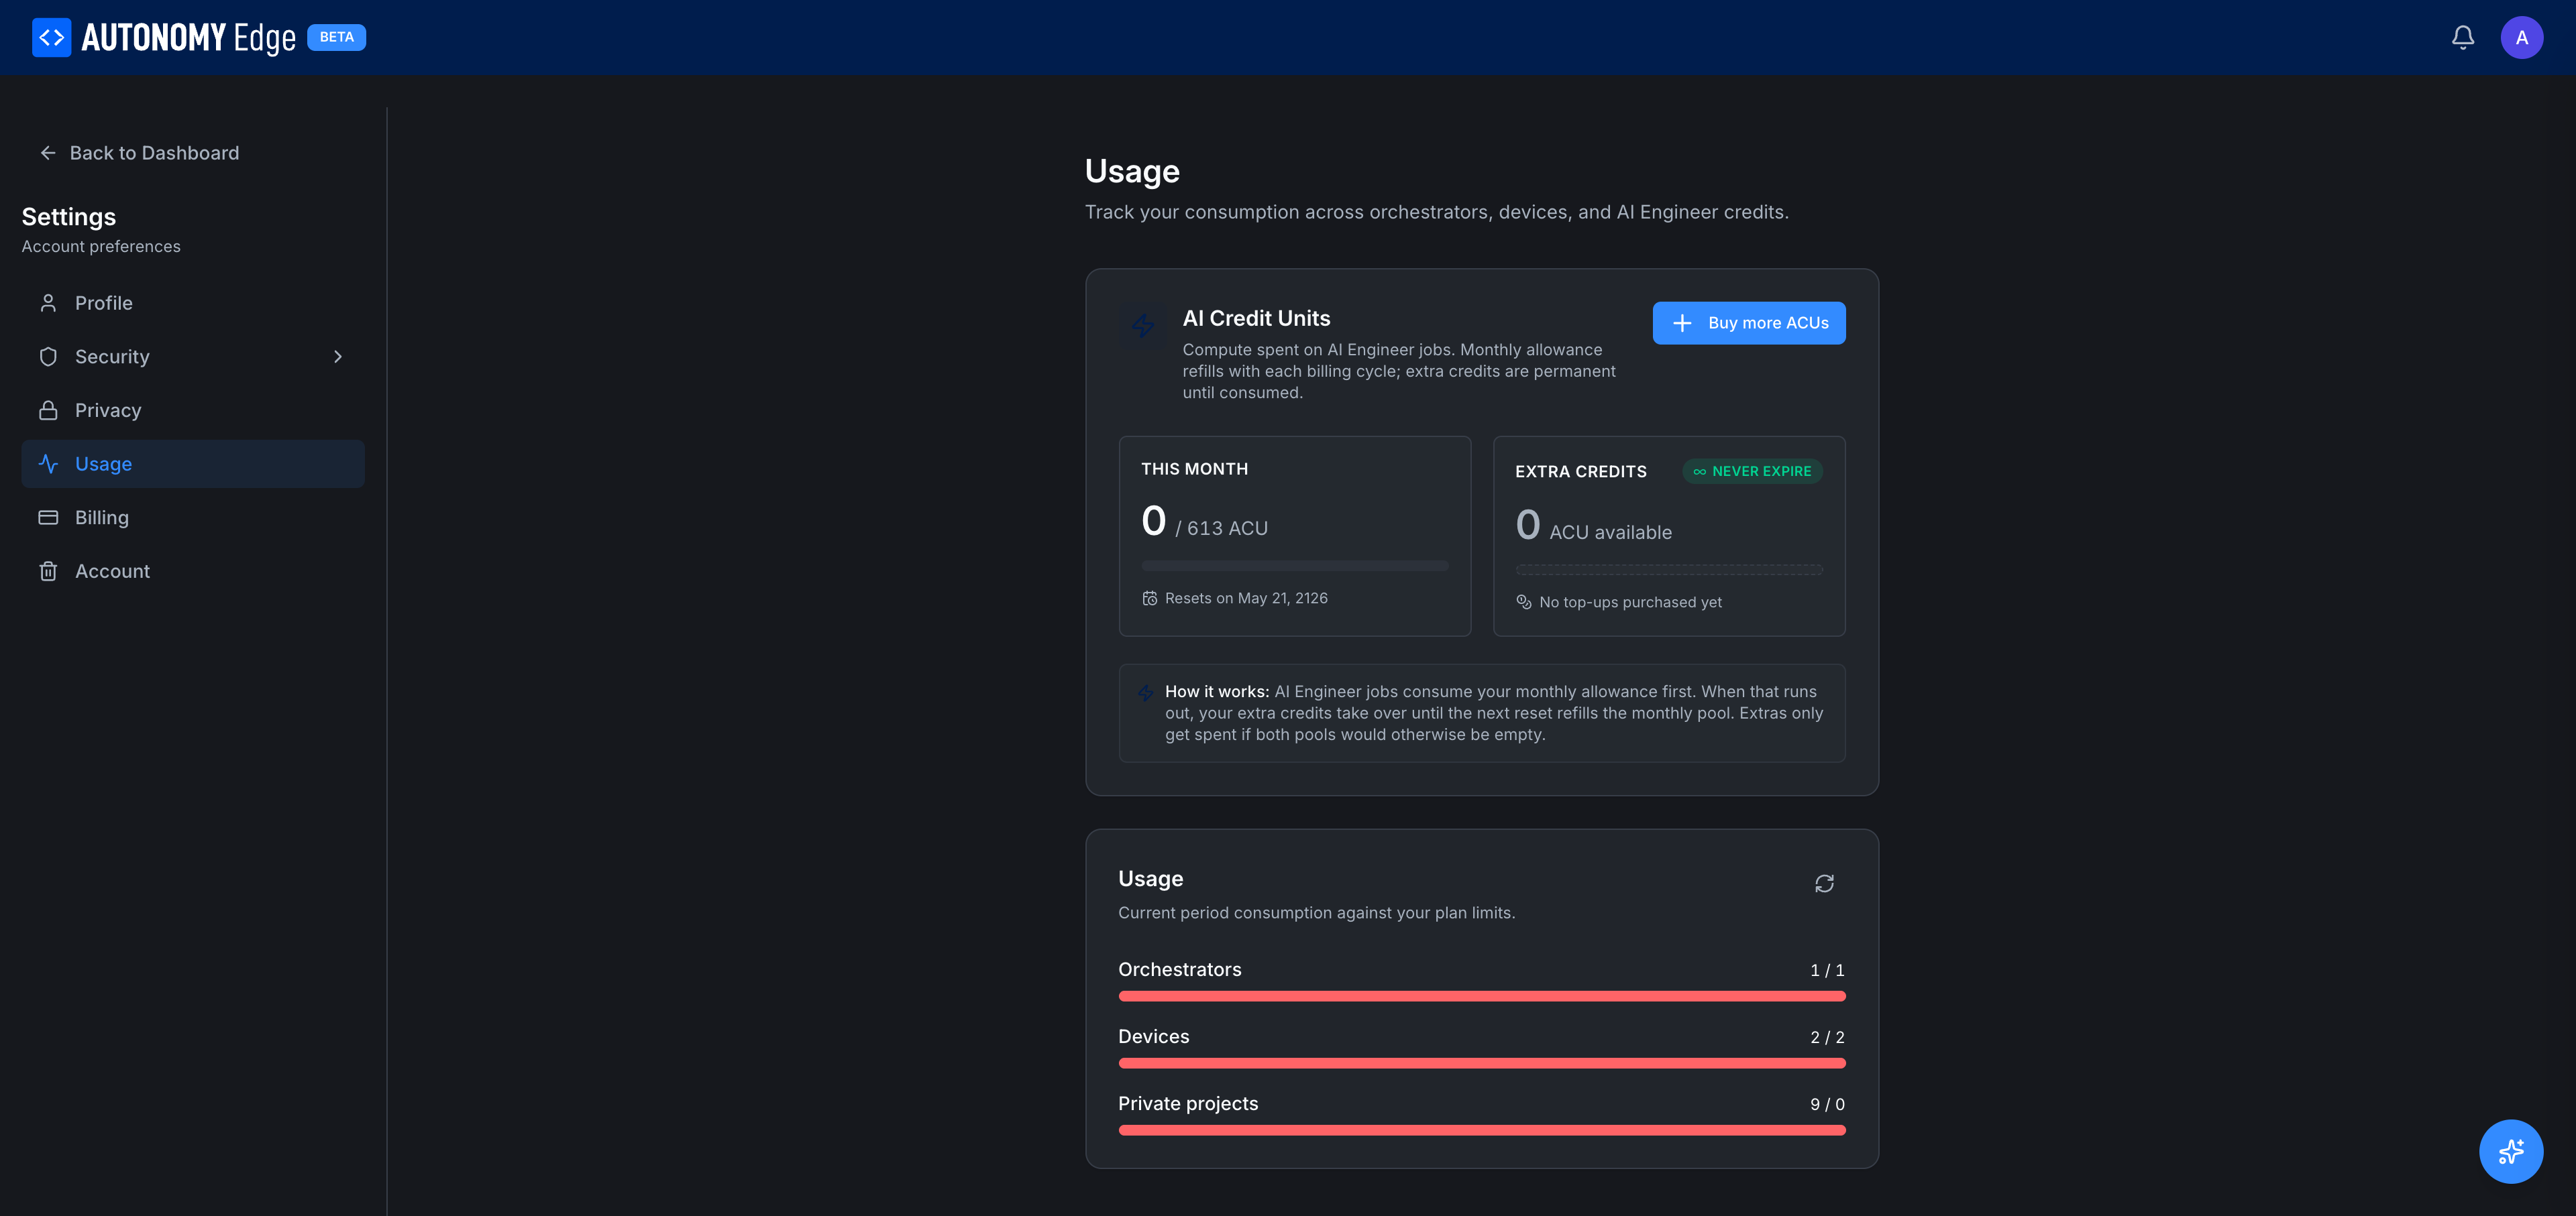
Task: Click the Private projects '9 / 0' count
Action: pos(1827,1104)
